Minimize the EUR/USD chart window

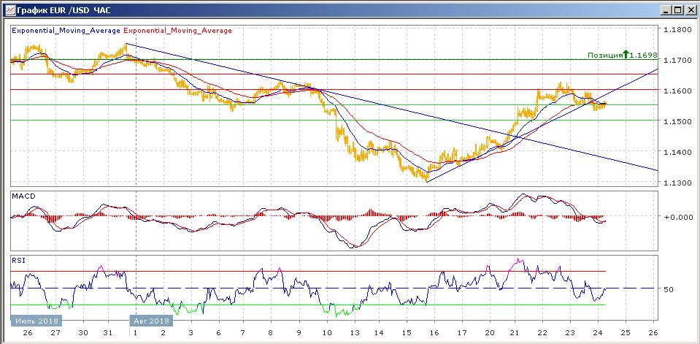pos(667,9)
